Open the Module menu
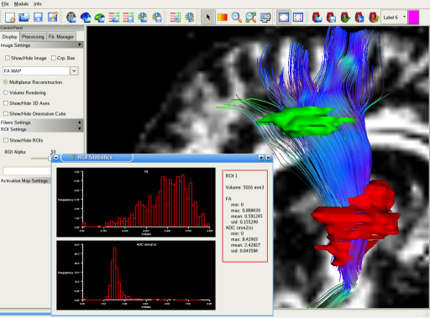Viewport: 430px width, 318px height. point(21,4)
